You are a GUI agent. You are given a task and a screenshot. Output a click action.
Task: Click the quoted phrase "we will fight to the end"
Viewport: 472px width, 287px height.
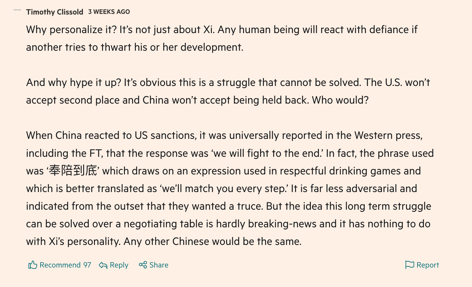click(267, 153)
